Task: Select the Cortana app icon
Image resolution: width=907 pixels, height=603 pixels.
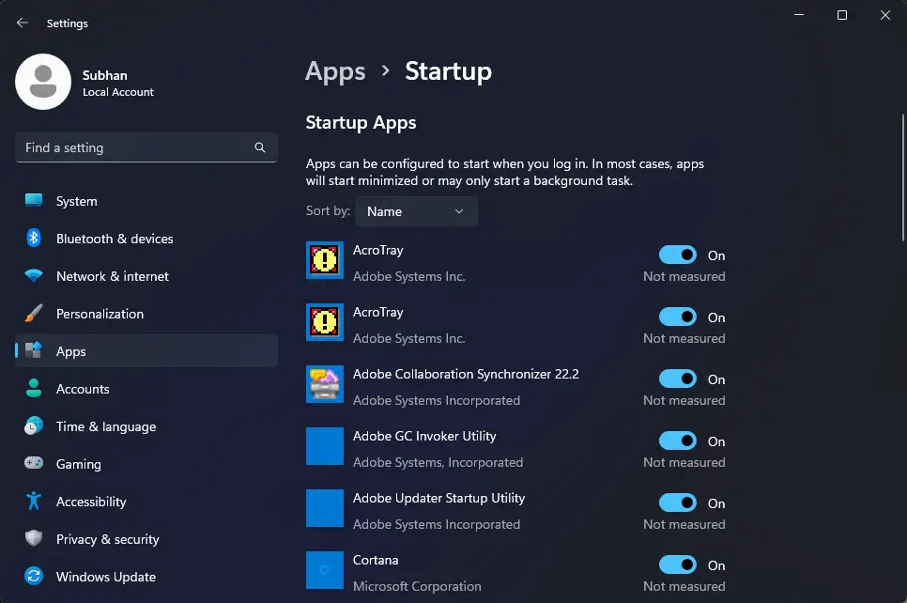Action: [325, 569]
